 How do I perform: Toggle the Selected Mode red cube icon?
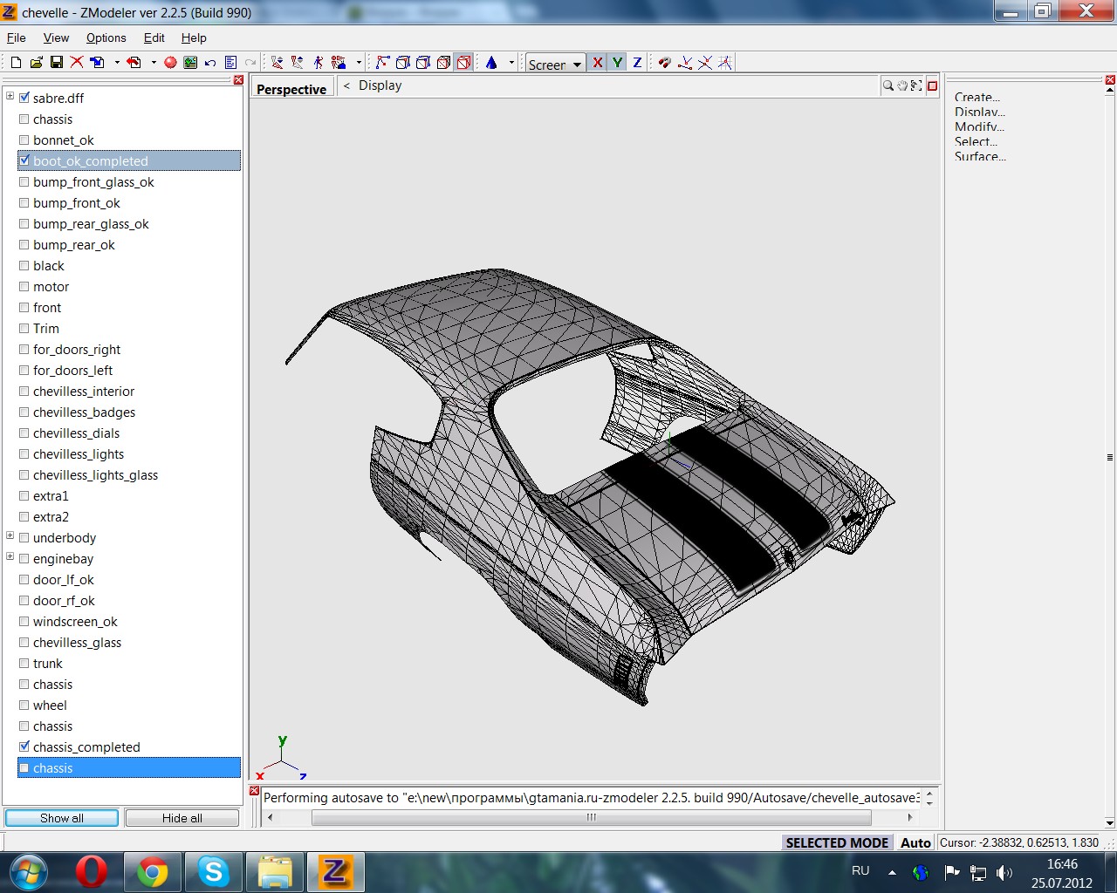[x=463, y=62]
